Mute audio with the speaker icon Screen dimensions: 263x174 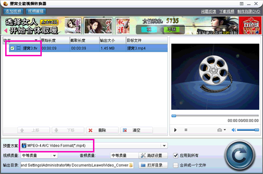coord(234,130)
